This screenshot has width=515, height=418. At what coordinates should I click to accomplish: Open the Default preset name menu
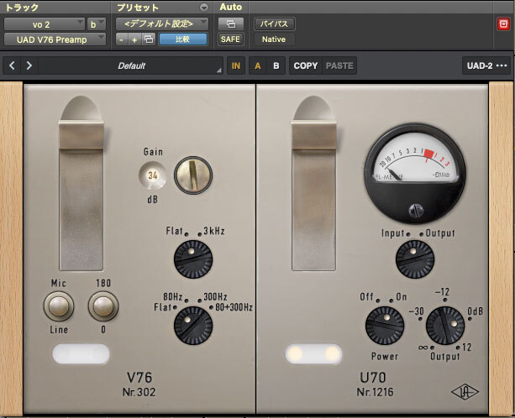(x=131, y=65)
